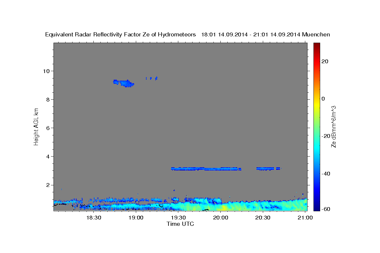Click the height tick label 4

coord(49,157)
